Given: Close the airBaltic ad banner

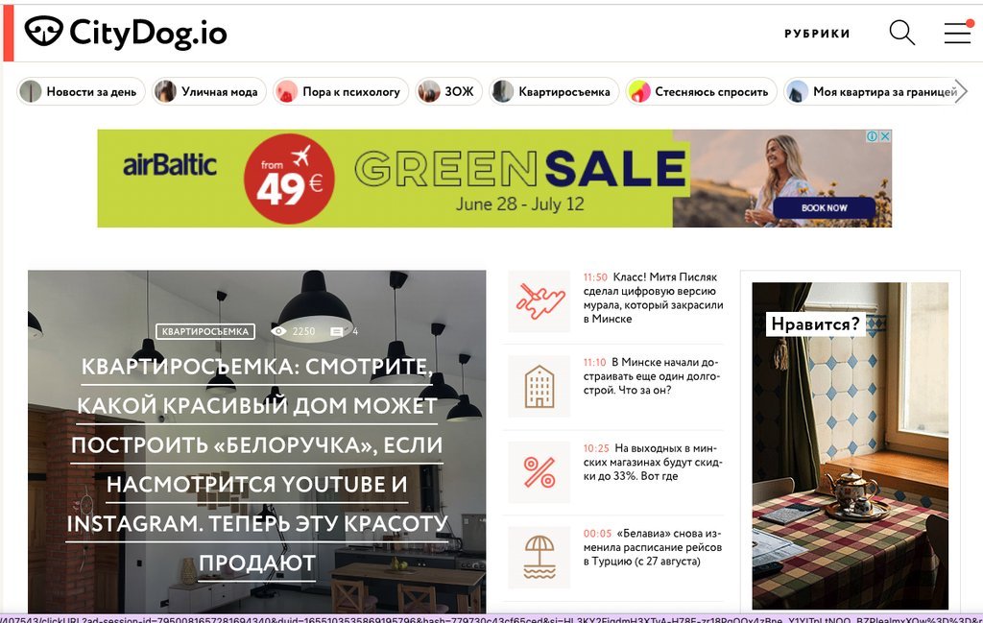Looking at the screenshot, I should [x=884, y=136].
